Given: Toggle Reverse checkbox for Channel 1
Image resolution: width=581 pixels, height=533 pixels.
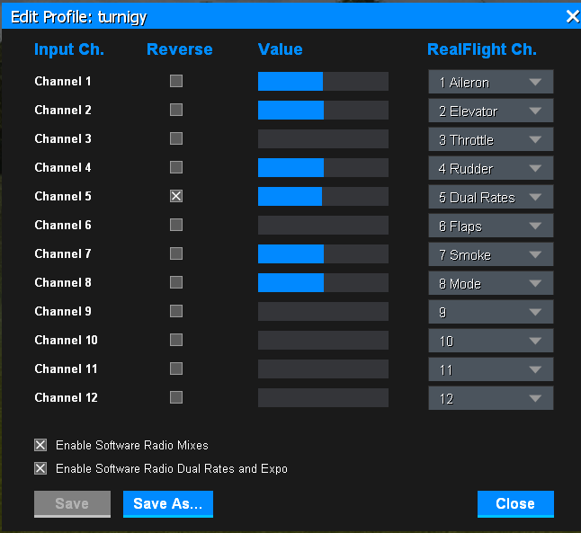Looking at the screenshot, I should tap(176, 81).
